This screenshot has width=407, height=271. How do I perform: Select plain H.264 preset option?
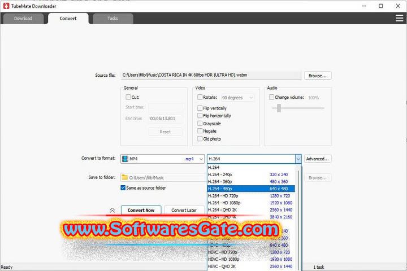click(251, 168)
